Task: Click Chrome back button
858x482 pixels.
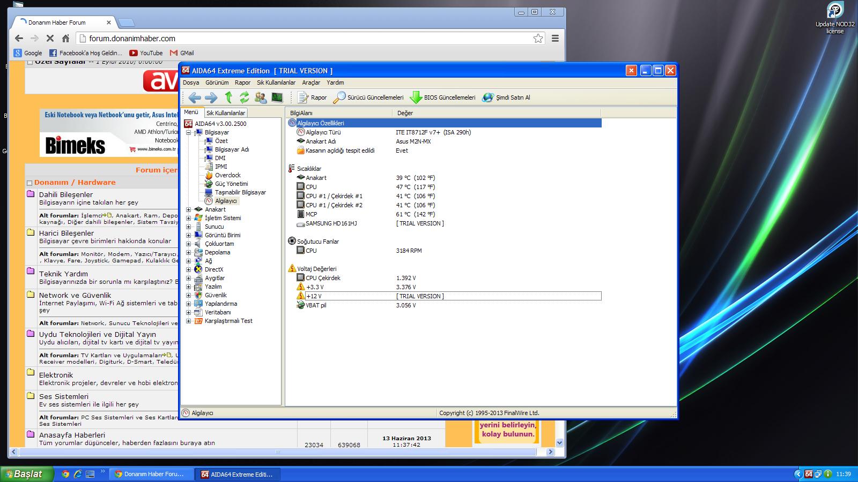Action: point(19,38)
